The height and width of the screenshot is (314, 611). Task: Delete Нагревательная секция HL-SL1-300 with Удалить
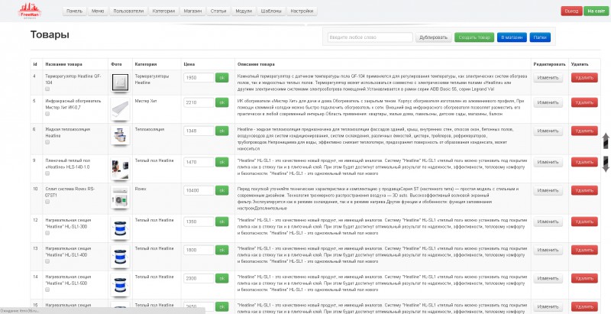click(584, 222)
